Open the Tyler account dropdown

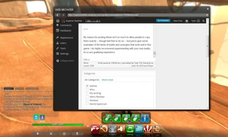pos(196,21)
